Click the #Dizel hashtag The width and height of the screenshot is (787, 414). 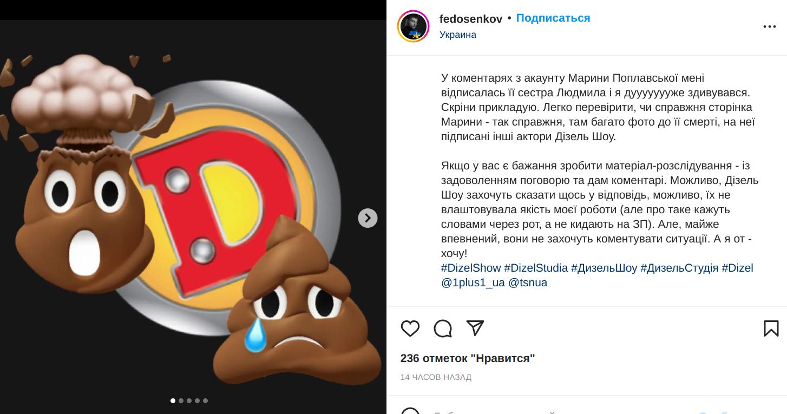pos(737,268)
